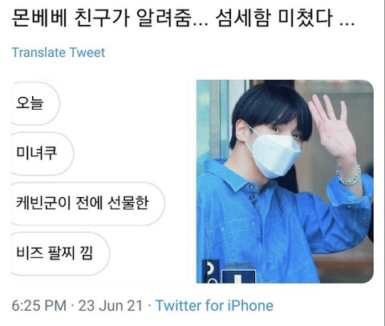Select the 23 Jun 21 date text
Screen dimensions: 385x326
pos(111,306)
